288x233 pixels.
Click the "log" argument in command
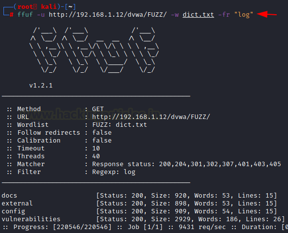click(x=244, y=15)
